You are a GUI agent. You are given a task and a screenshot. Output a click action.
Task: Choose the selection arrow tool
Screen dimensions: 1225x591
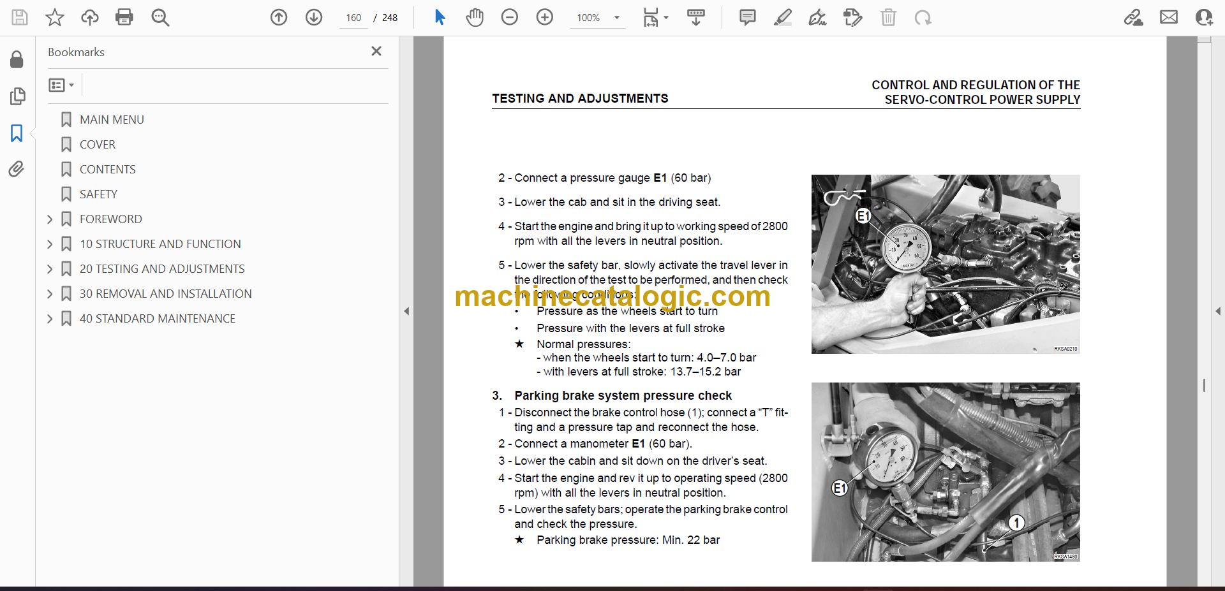pos(440,17)
